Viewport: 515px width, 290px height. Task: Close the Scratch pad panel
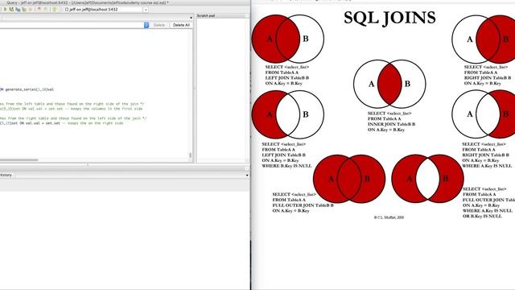(247, 16)
